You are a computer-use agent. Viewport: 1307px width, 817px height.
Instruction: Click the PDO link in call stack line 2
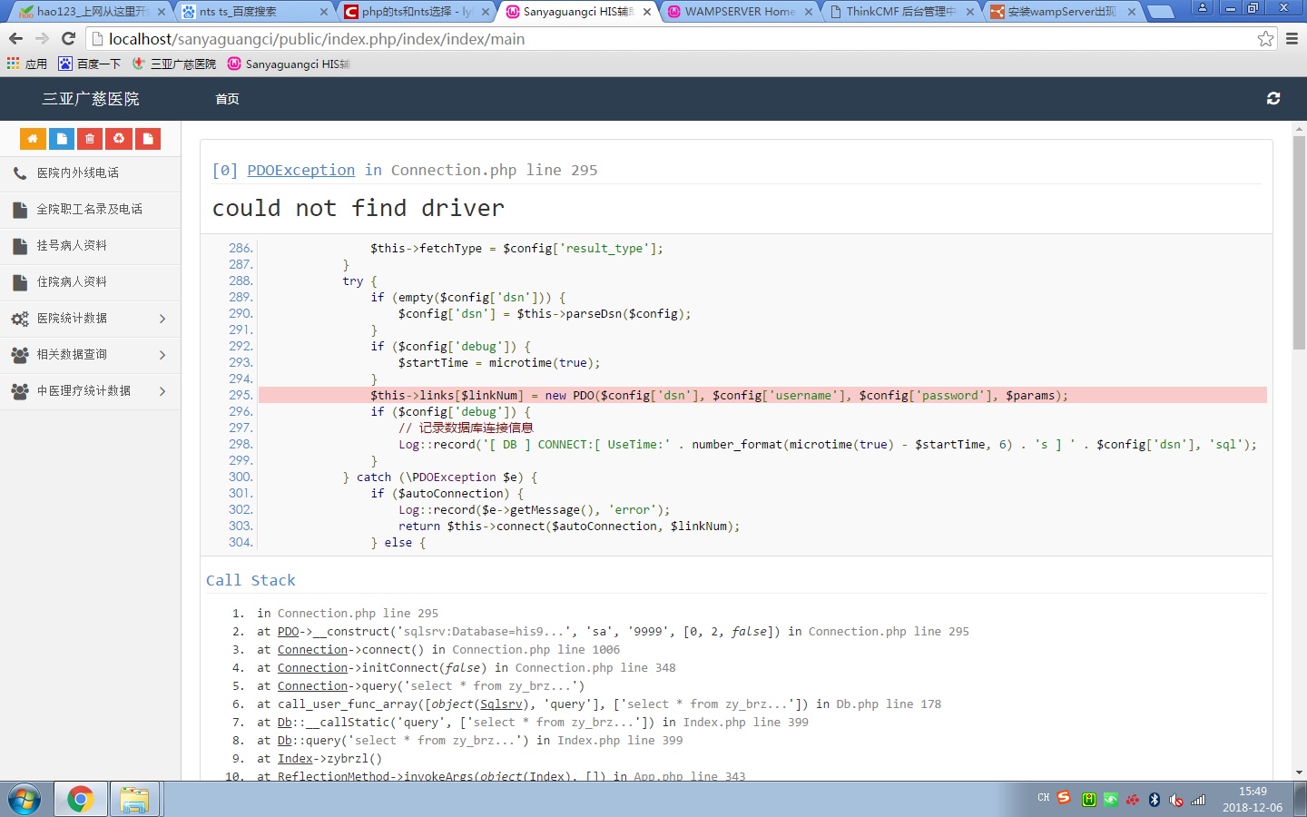[x=288, y=631]
